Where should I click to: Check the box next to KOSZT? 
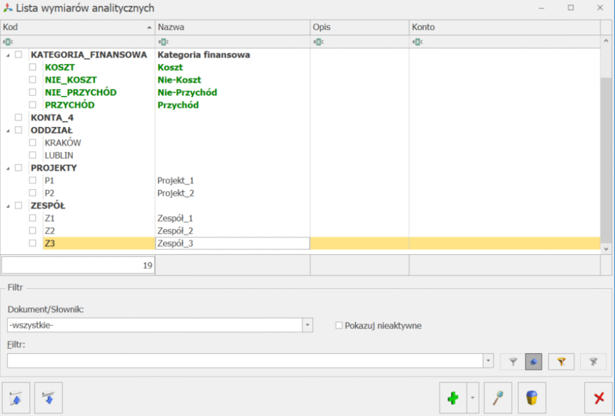(x=32, y=68)
